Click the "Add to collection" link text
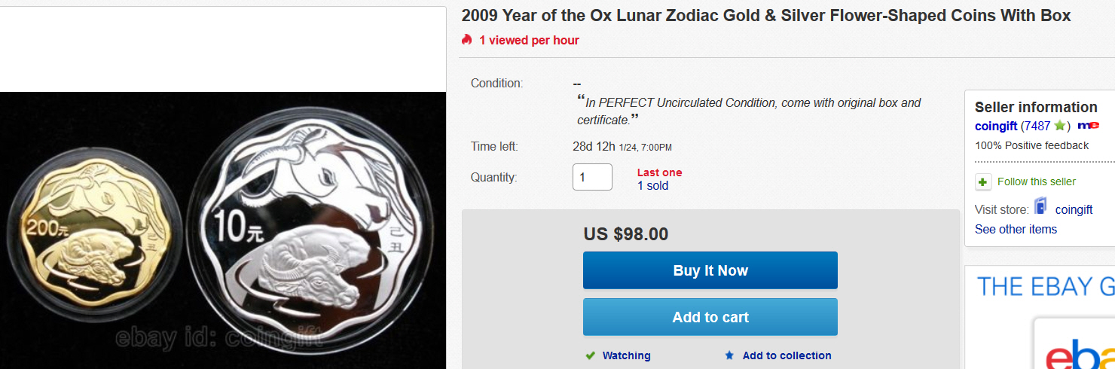This screenshot has height=369, width=1115. [x=787, y=355]
